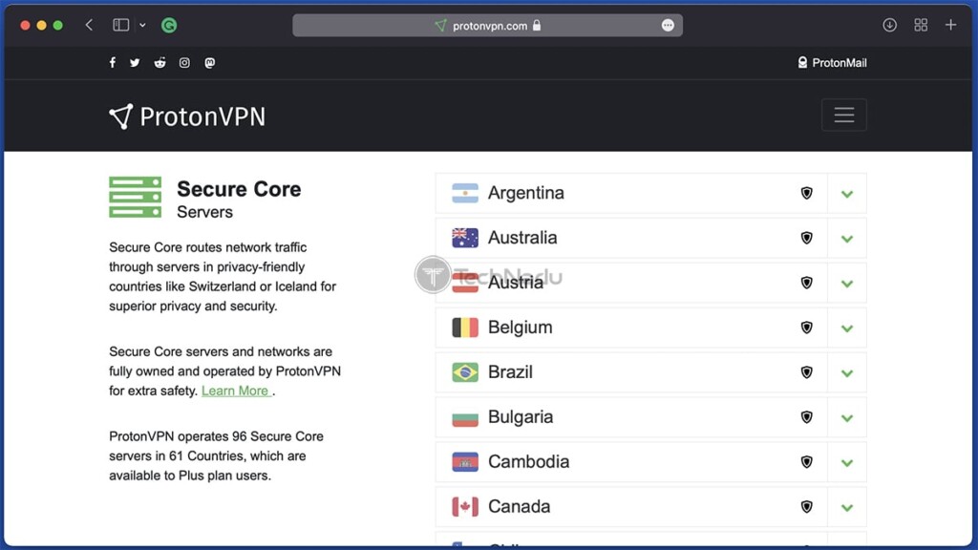Click the Bulgaria flag icon
Viewport: 978px width, 550px height.
click(x=465, y=418)
